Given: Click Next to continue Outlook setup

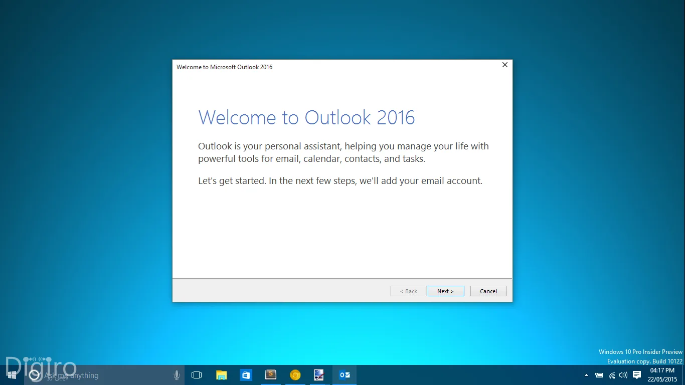Looking at the screenshot, I should coord(446,291).
